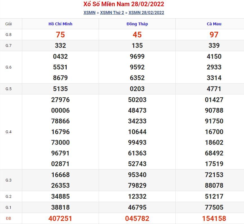Select Hồ Chí Minh G.8 number 75
The width and height of the screenshot is (244, 224).
tap(60, 35)
